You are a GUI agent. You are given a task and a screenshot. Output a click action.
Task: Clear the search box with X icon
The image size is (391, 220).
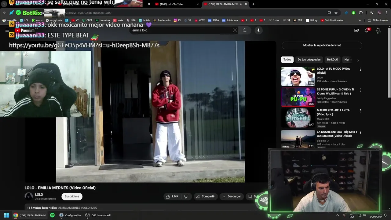point(235,30)
